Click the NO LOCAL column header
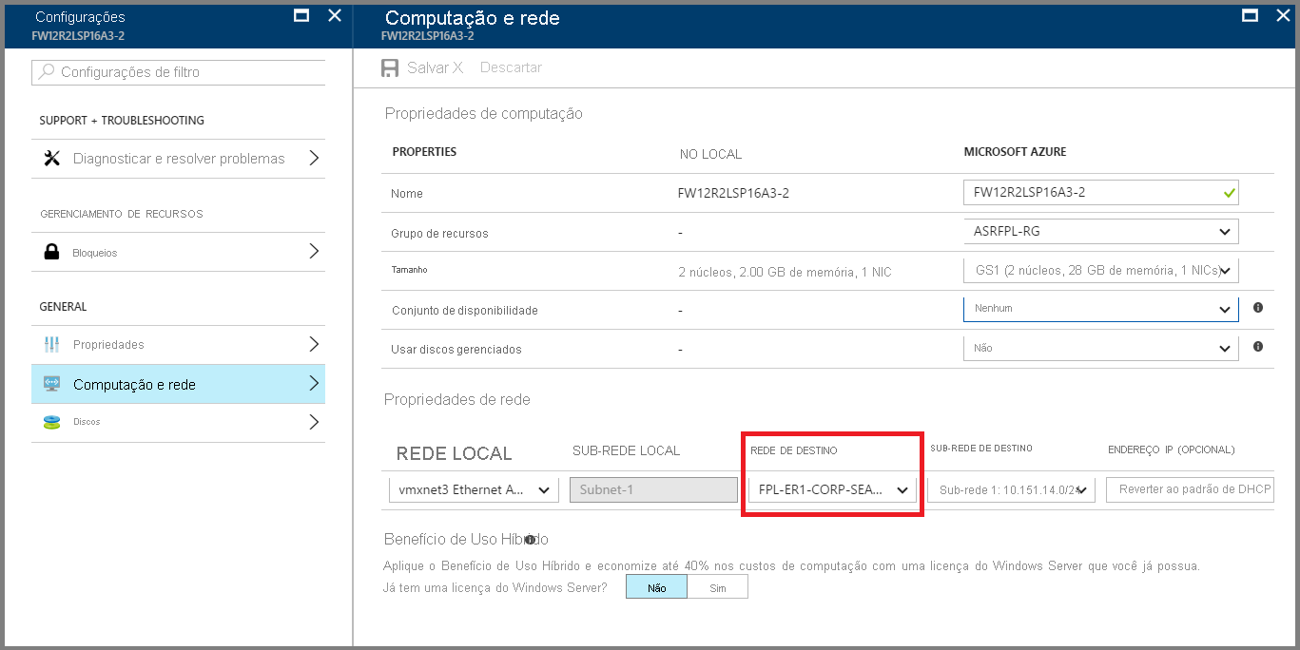Image resolution: width=1300 pixels, height=650 pixels. coord(710,154)
